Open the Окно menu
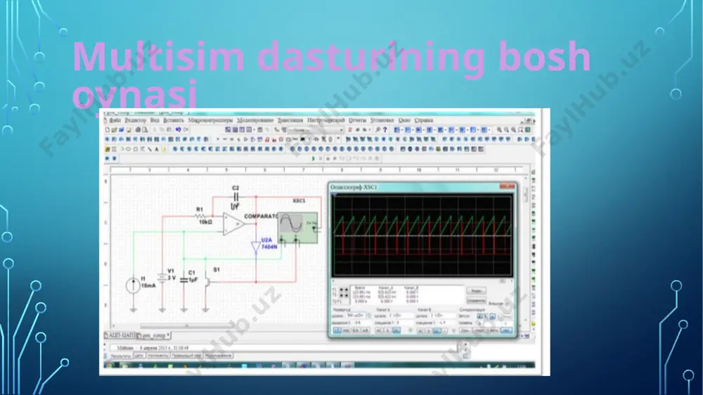The image size is (703, 395). [404, 120]
